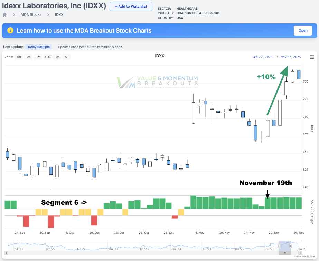Click the Add to Watchlist button
The height and width of the screenshot is (261, 319).
(131, 7)
